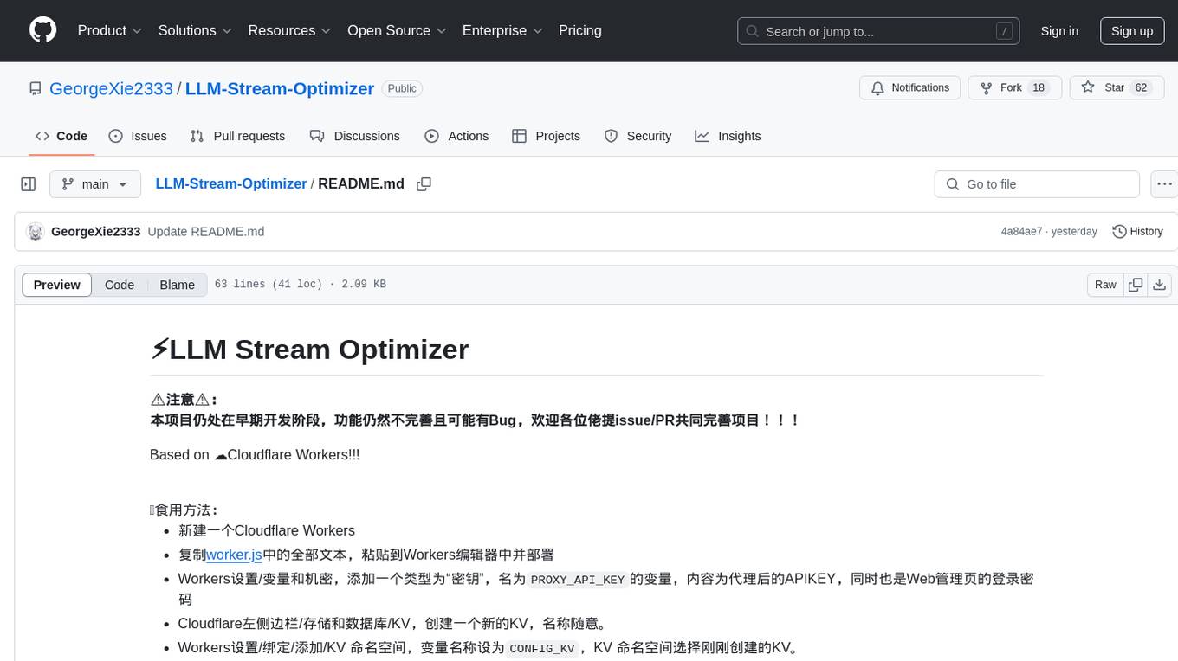Viewport: 1178px width, 661px height.
Task: Click LLM-Stream-Optimizer in the breadcrumb path
Action: [231, 183]
